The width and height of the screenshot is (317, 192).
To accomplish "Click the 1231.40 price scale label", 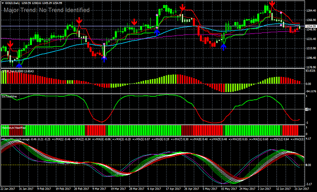I will [311, 39].
